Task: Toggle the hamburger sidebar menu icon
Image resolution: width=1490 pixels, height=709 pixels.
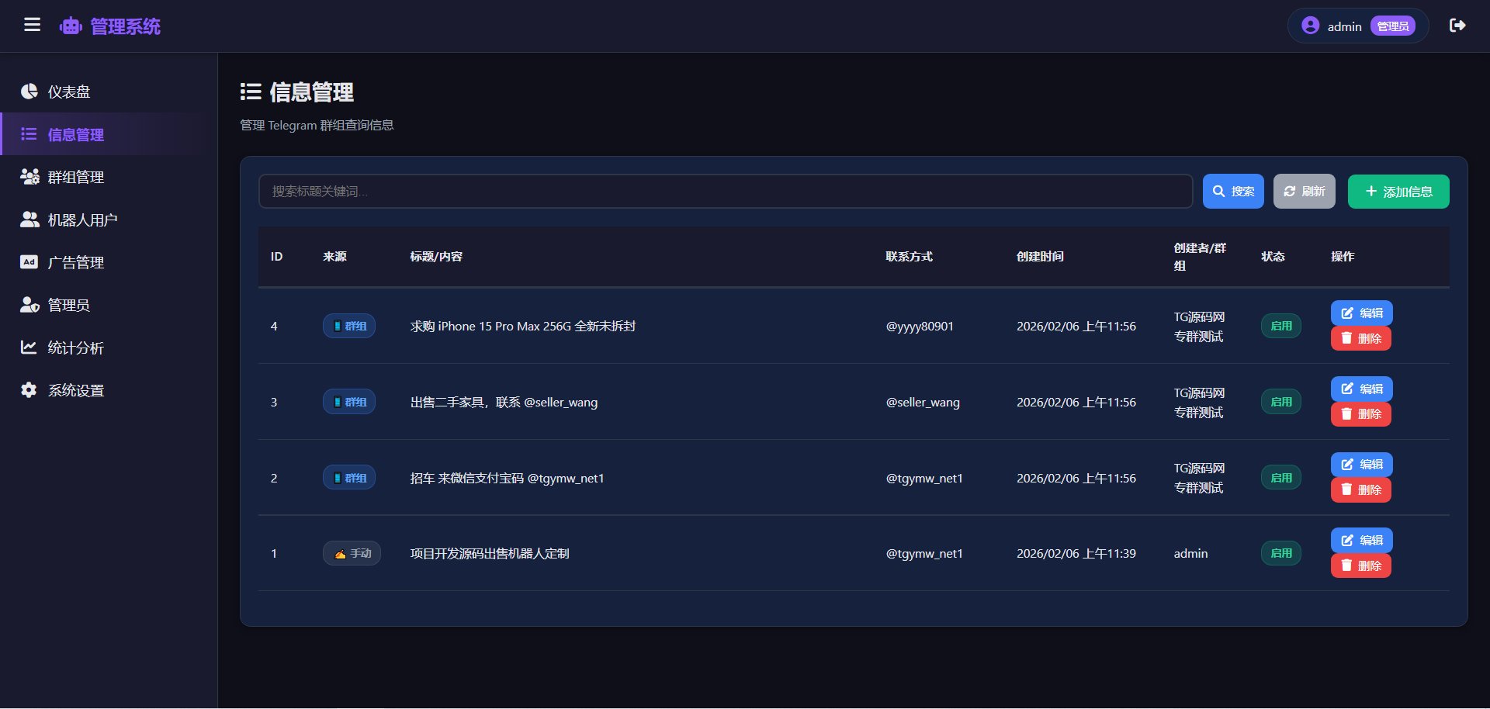Action: point(32,26)
